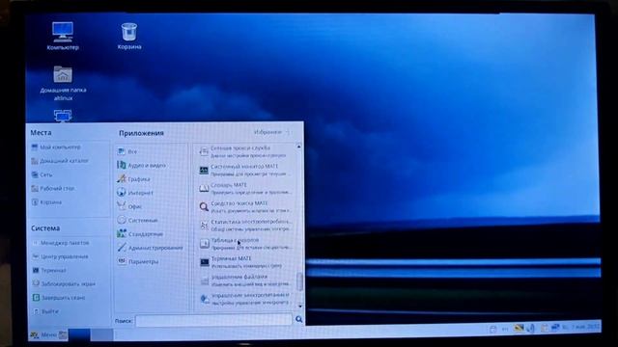Viewport: 618px width, 347px height.
Task: Select the Параметры category
Action: (138, 261)
